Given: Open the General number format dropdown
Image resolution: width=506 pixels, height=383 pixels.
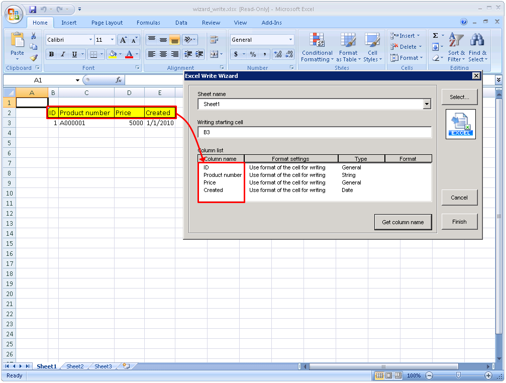Looking at the screenshot, I should [x=290, y=39].
